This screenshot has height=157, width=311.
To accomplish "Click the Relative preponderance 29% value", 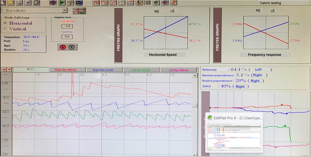I will click(241, 81).
